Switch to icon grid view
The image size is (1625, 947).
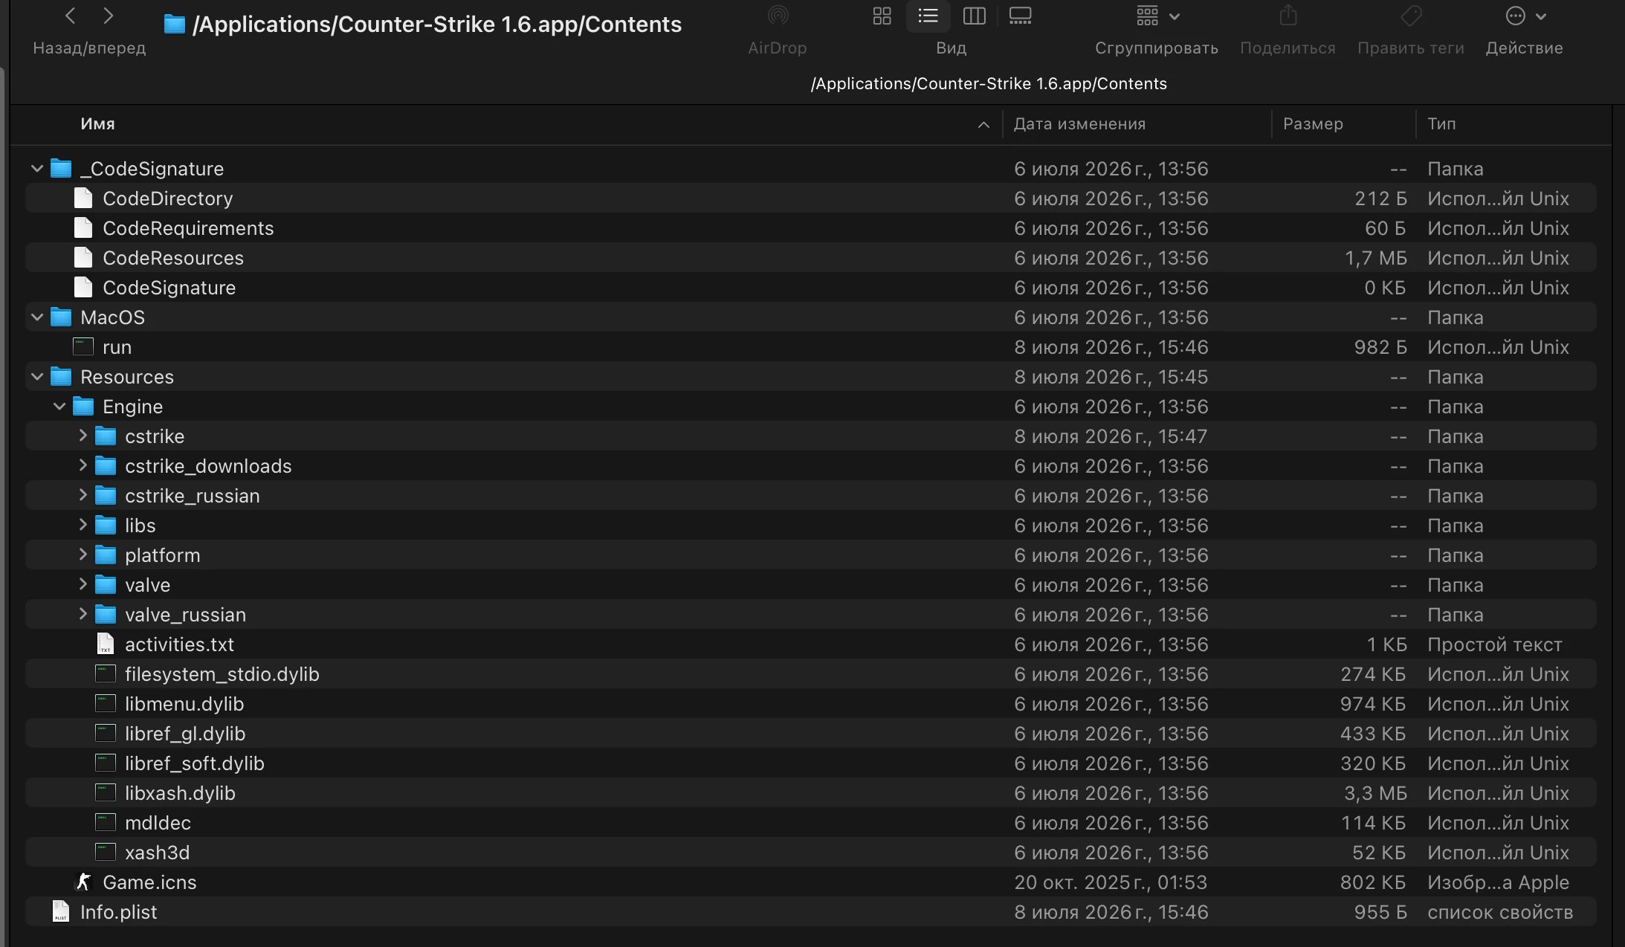coord(882,16)
